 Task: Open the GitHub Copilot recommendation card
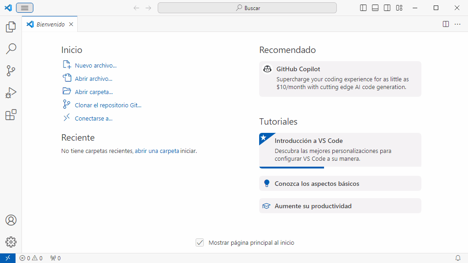(340, 79)
